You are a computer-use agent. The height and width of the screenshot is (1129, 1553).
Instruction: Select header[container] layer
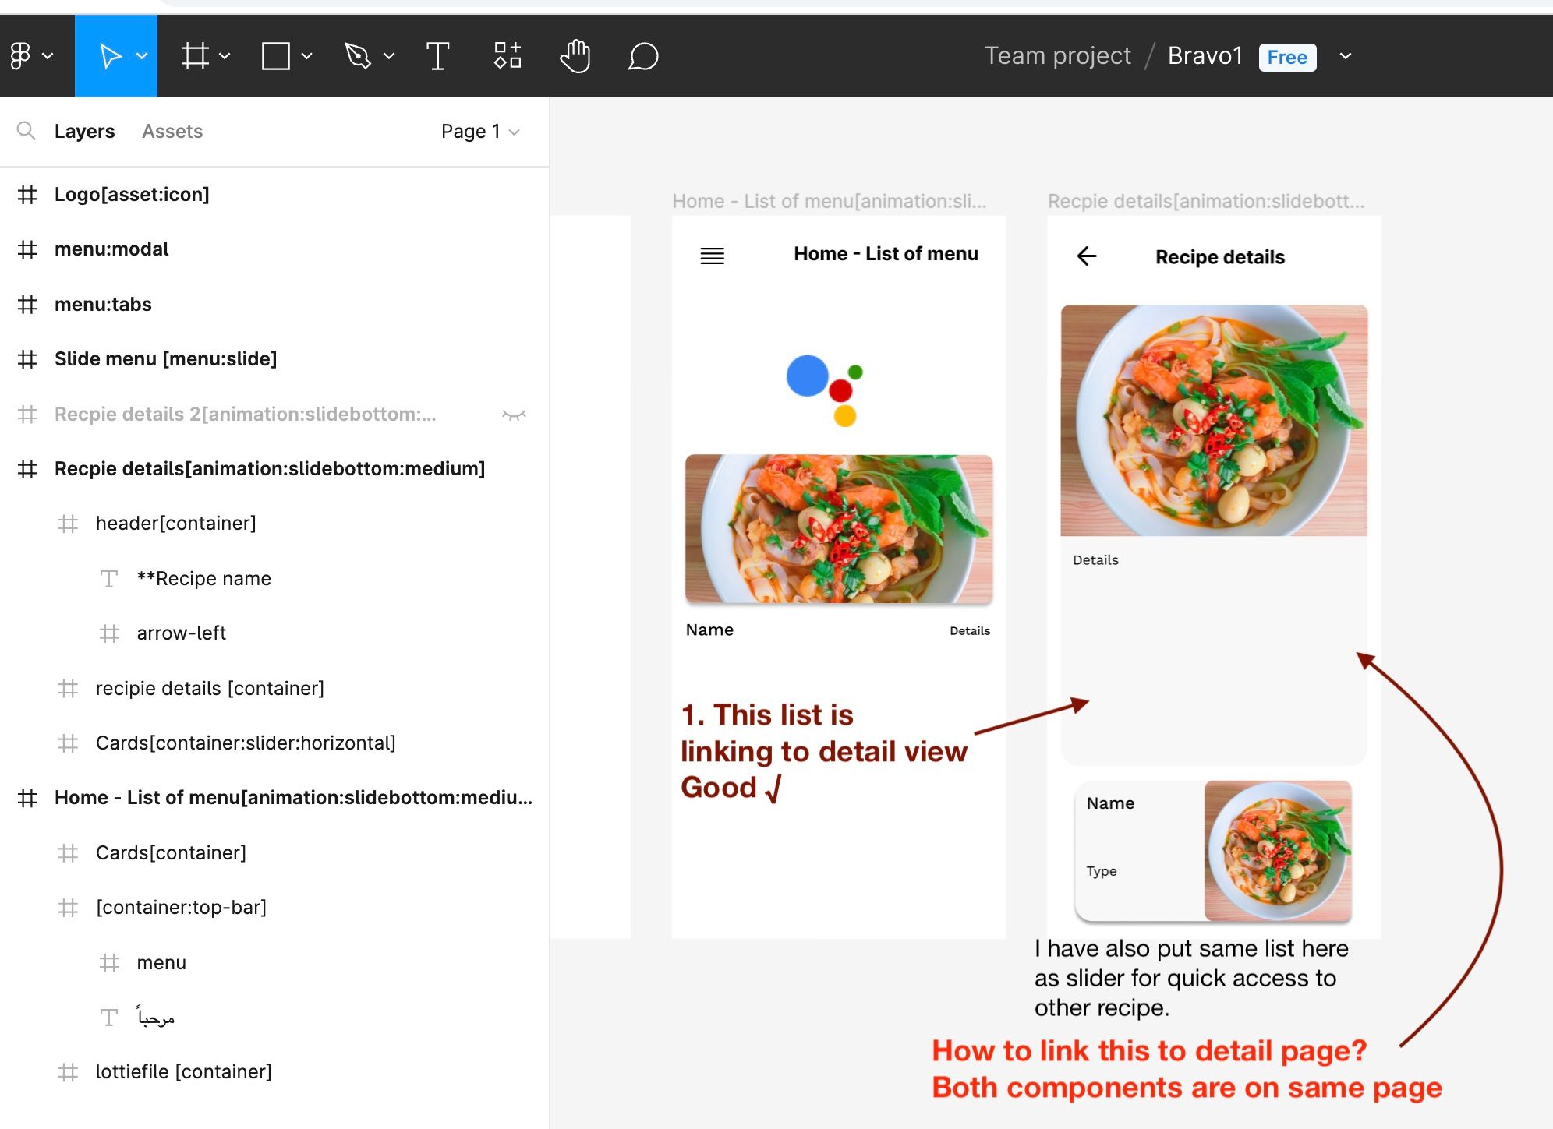274,524
